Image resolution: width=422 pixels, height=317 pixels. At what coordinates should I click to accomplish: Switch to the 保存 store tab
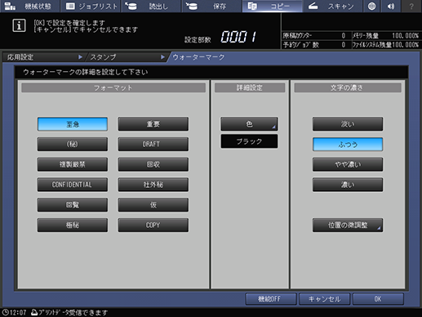coord(211,6)
